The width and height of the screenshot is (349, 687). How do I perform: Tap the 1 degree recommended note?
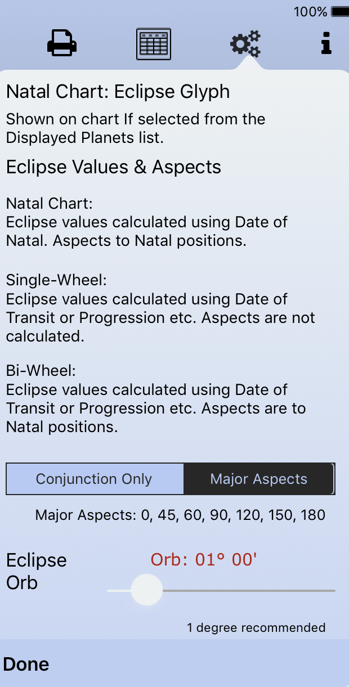(x=256, y=627)
